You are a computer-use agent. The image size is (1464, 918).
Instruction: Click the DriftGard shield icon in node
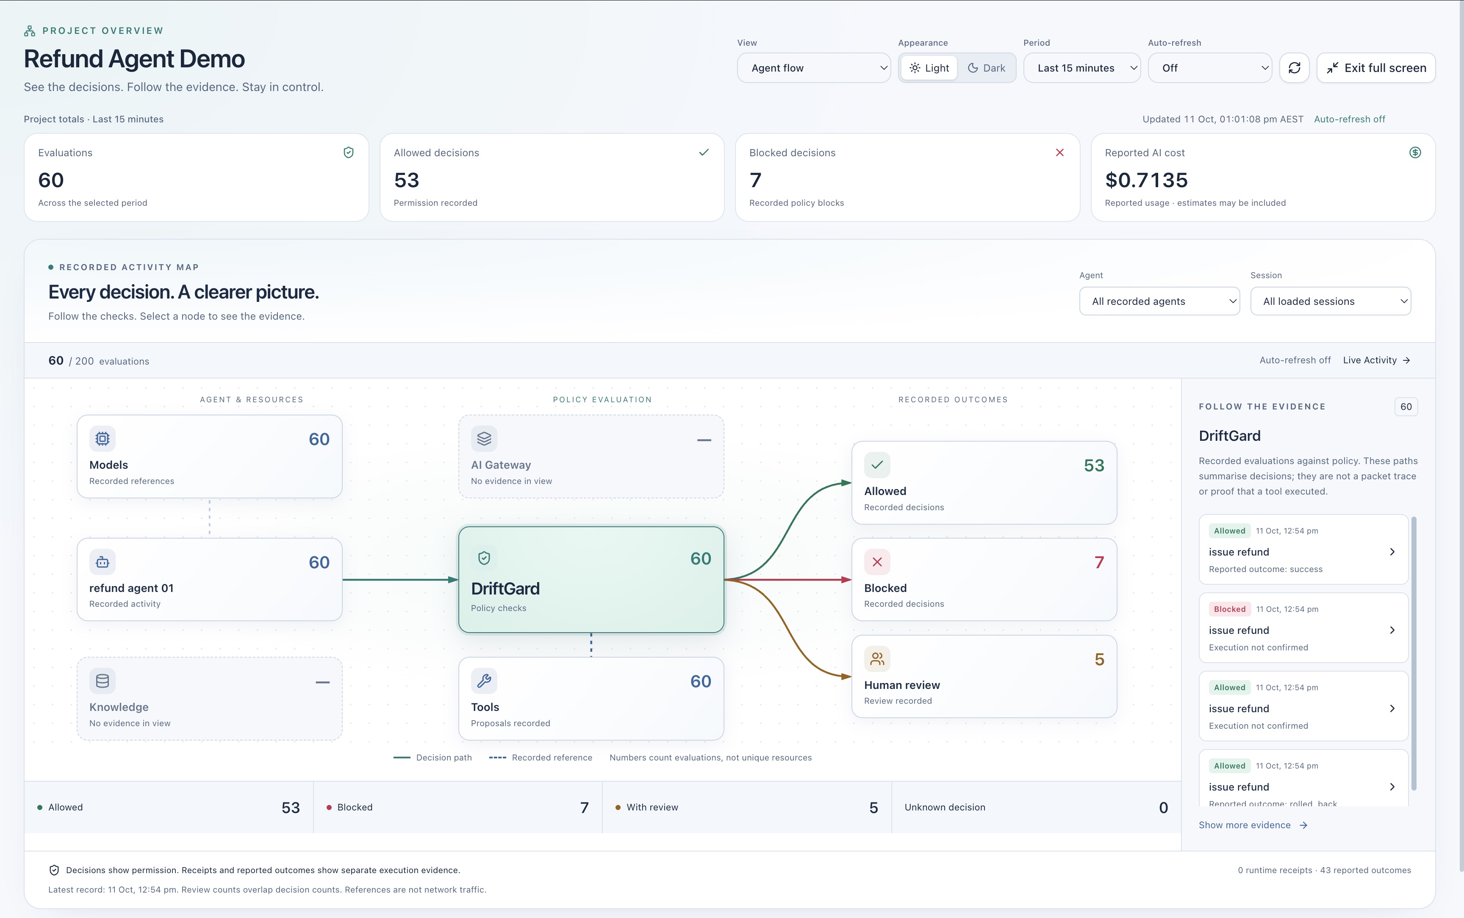pos(484,558)
